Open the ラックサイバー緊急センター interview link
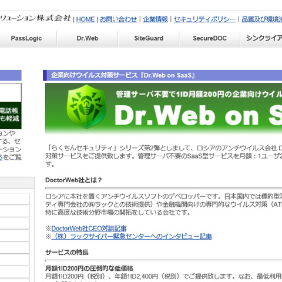 click(x=132, y=236)
